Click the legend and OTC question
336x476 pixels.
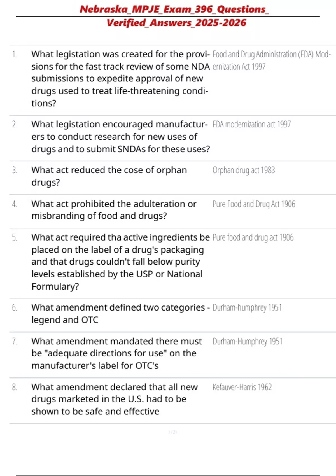coord(120,314)
